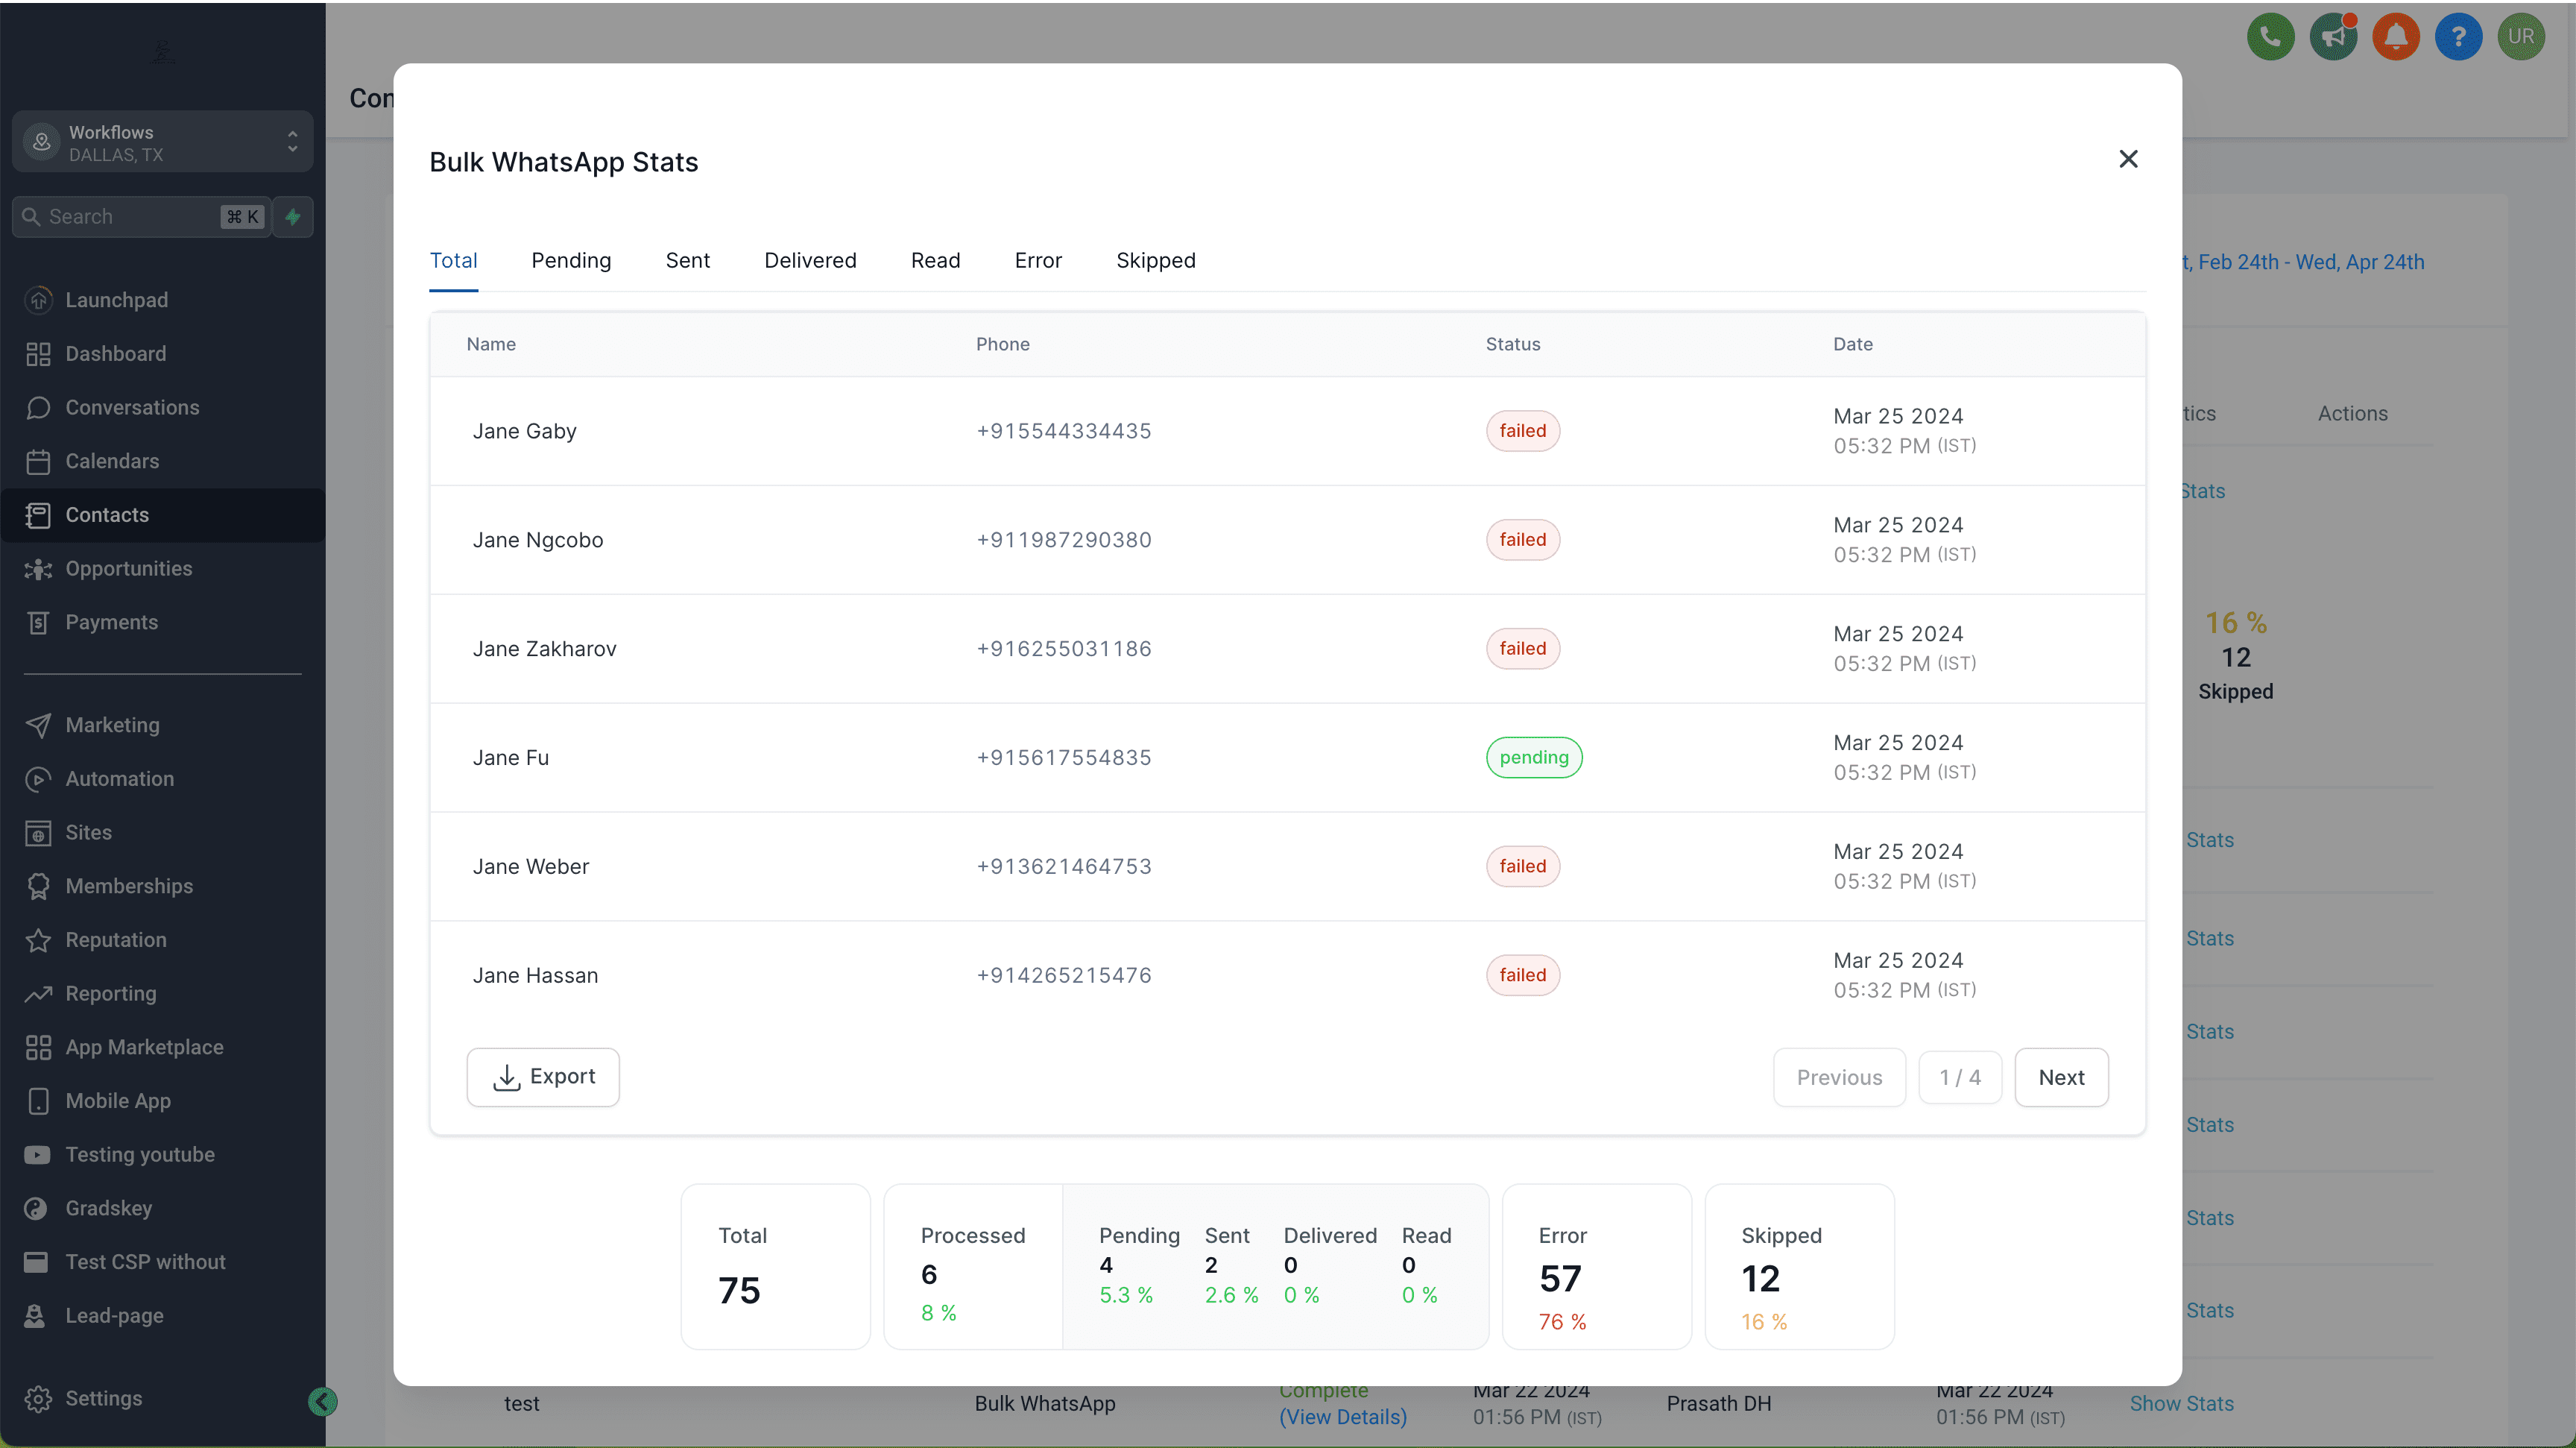Expand the Workflows DALLAS, TX account switcher

tap(162, 142)
